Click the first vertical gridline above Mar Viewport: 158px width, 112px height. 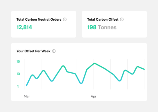click(25, 74)
